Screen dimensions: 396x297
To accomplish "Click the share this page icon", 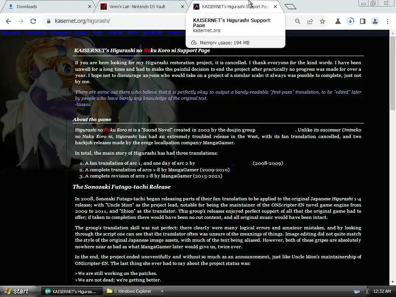I will [310, 21].
